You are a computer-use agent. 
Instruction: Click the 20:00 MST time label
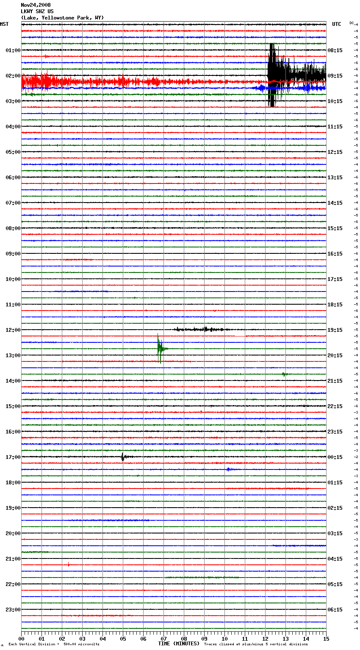click(13, 533)
